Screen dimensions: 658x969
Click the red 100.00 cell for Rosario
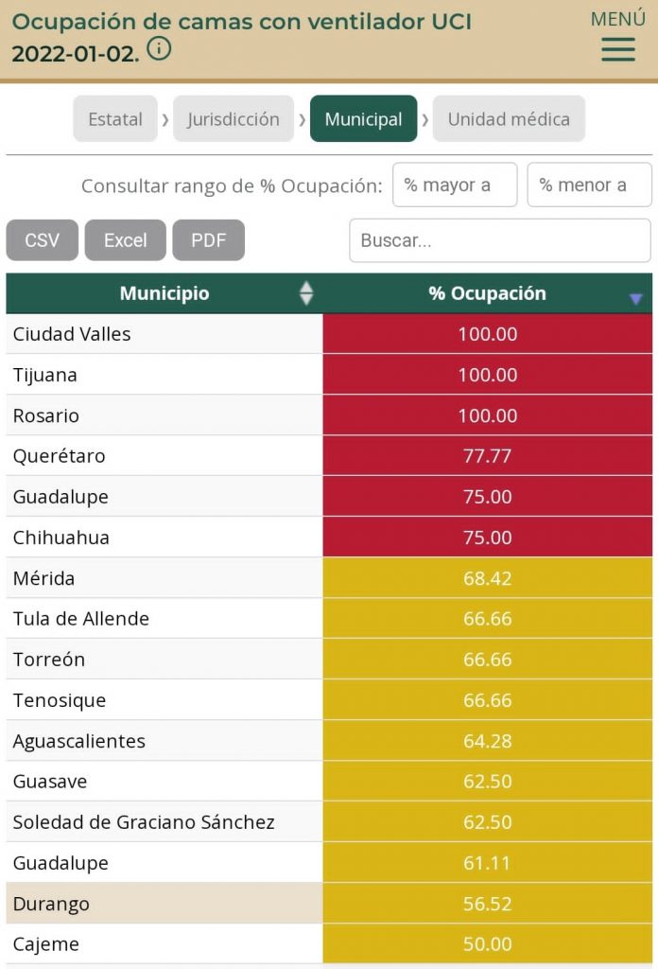(x=487, y=414)
